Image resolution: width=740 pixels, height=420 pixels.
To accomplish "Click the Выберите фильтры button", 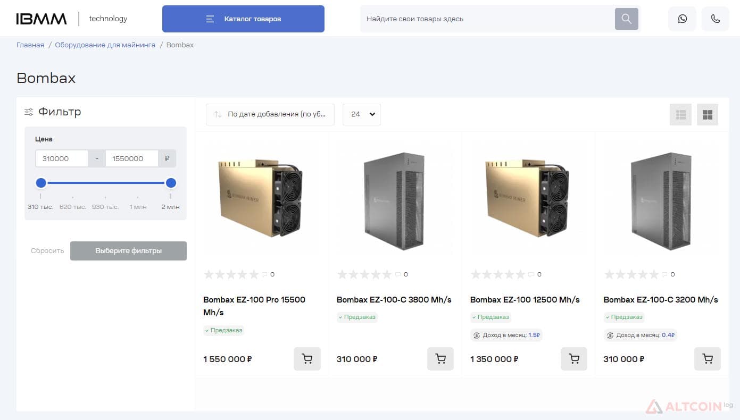I will point(128,251).
